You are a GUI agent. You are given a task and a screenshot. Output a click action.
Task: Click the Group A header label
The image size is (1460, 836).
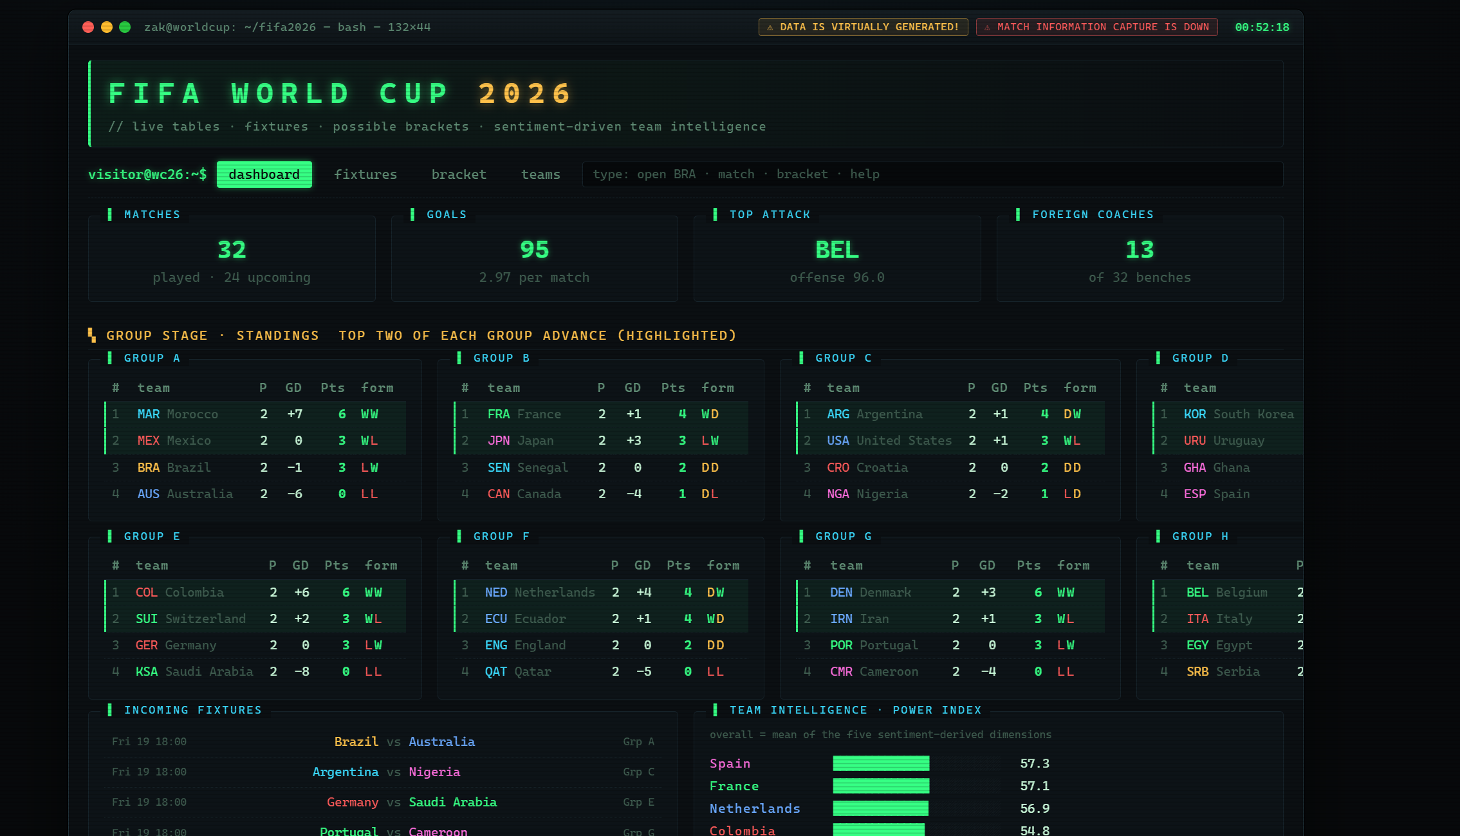coord(152,358)
